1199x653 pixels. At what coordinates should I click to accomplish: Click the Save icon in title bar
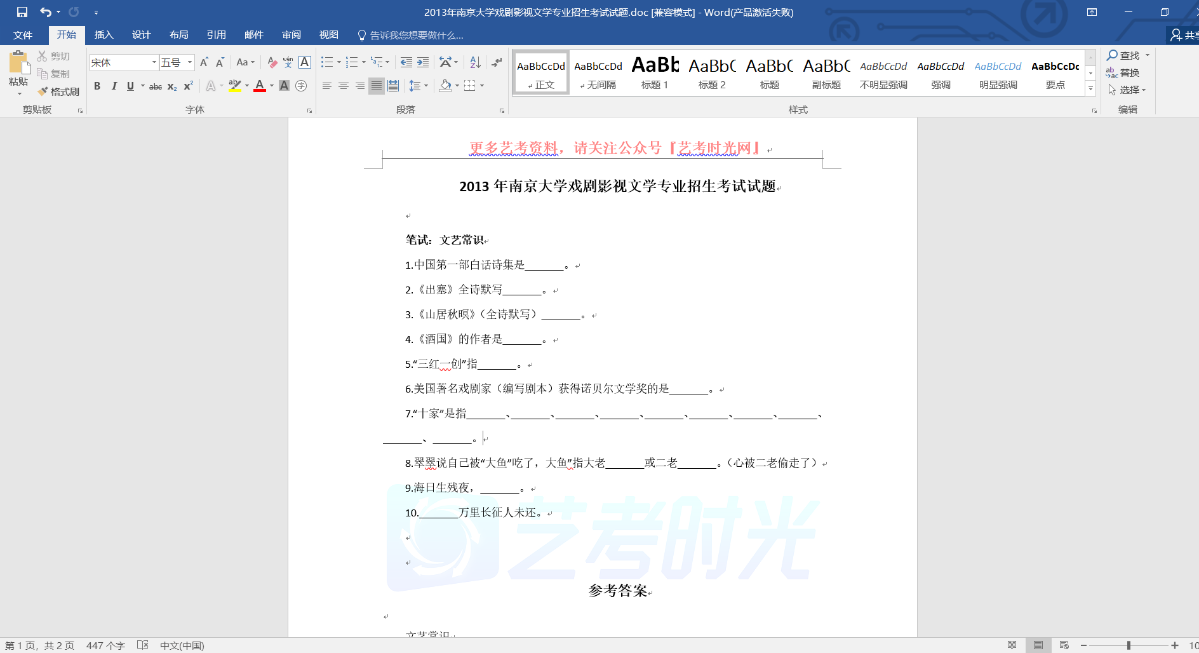pos(22,12)
